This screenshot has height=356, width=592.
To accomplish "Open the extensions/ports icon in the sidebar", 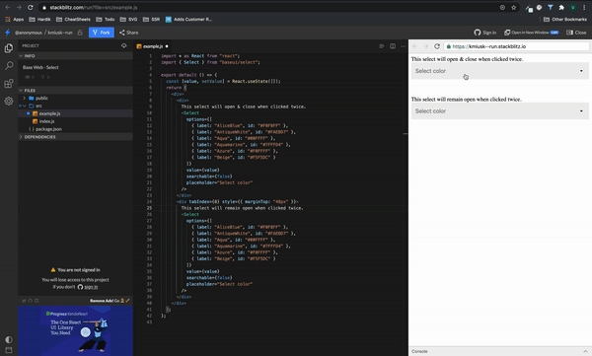I will (9, 84).
